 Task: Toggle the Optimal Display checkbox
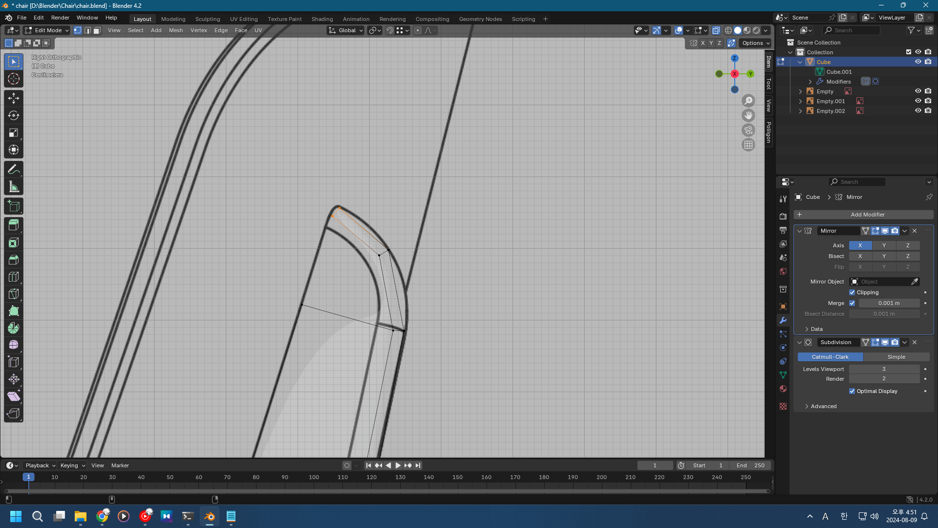[852, 391]
